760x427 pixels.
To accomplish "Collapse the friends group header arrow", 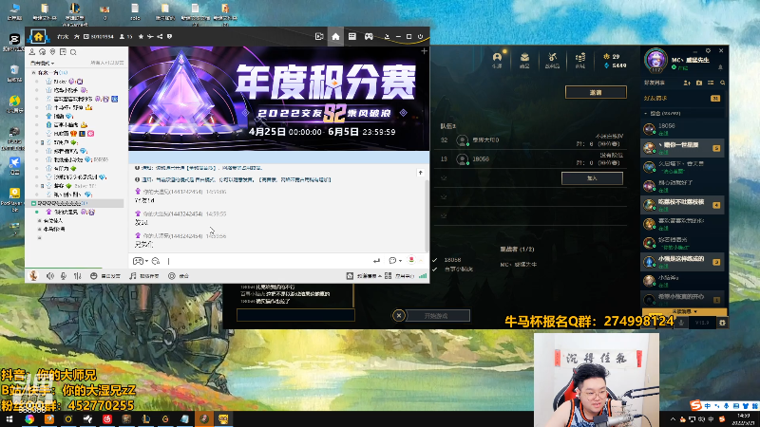I will (x=646, y=113).
